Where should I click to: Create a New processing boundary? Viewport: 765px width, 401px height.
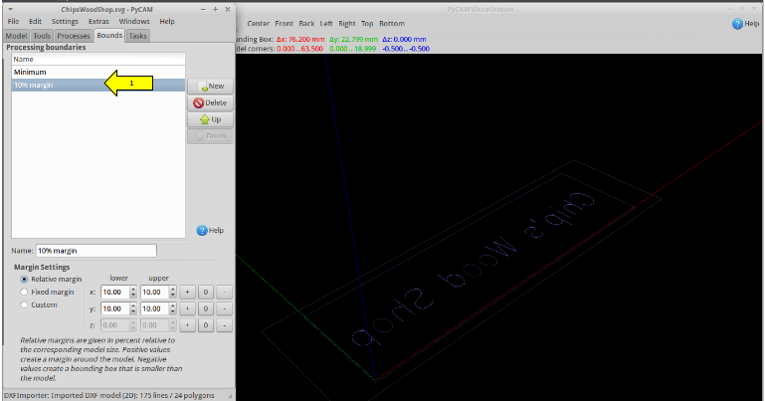click(x=210, y=87)
